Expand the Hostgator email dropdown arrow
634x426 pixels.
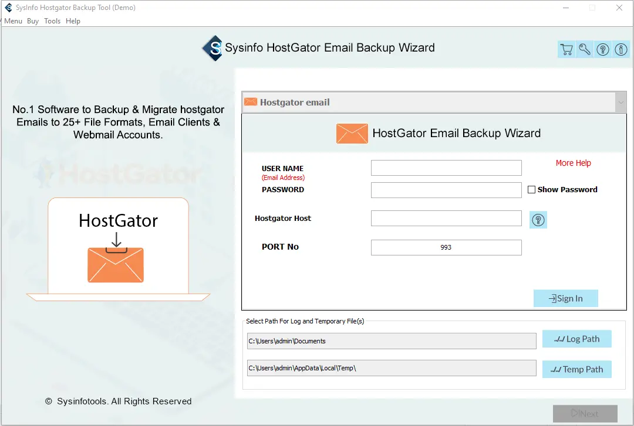[620, 102]
